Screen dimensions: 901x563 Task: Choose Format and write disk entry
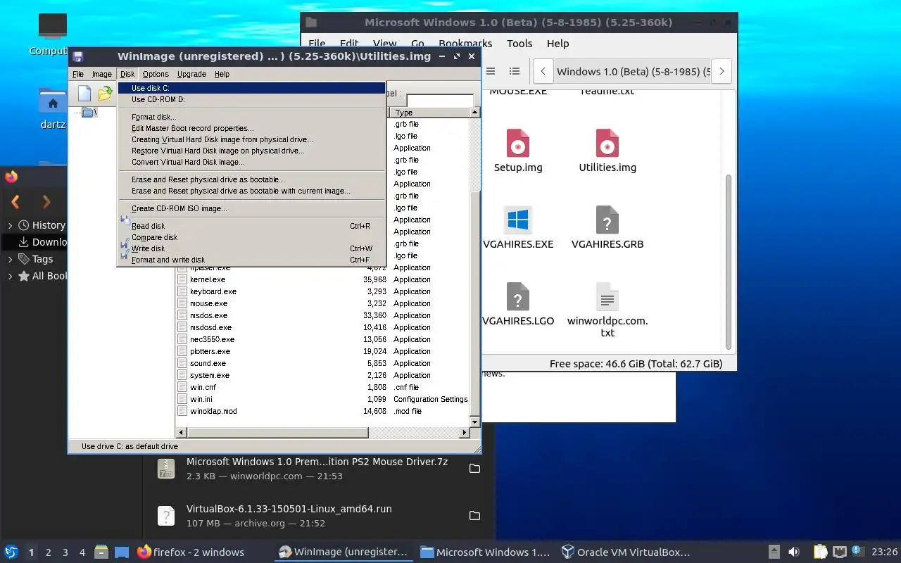click(x=251, y=260)
